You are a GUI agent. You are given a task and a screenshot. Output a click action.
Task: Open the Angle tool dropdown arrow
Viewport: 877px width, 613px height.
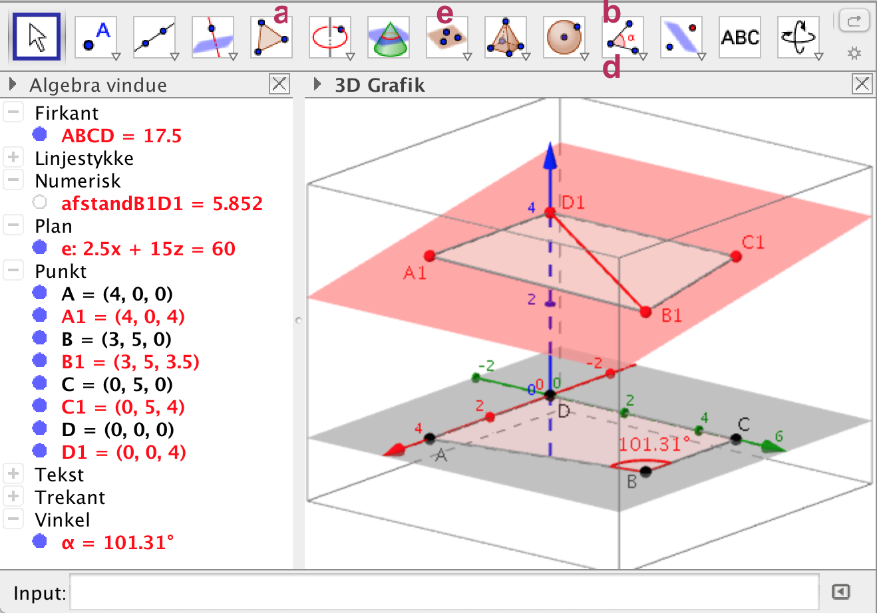[x=643, y=57]
